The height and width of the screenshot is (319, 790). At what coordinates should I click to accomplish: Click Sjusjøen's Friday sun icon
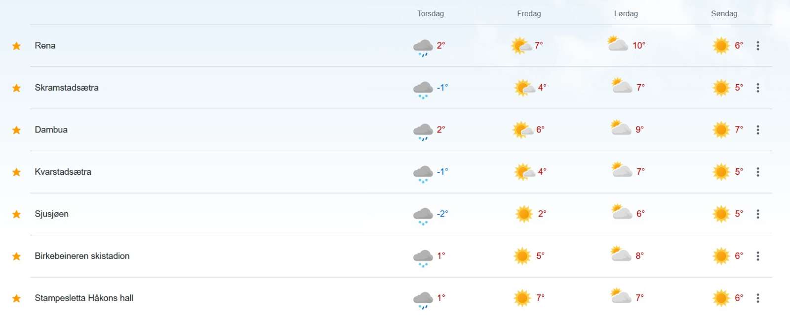click(x=524, y=214)
